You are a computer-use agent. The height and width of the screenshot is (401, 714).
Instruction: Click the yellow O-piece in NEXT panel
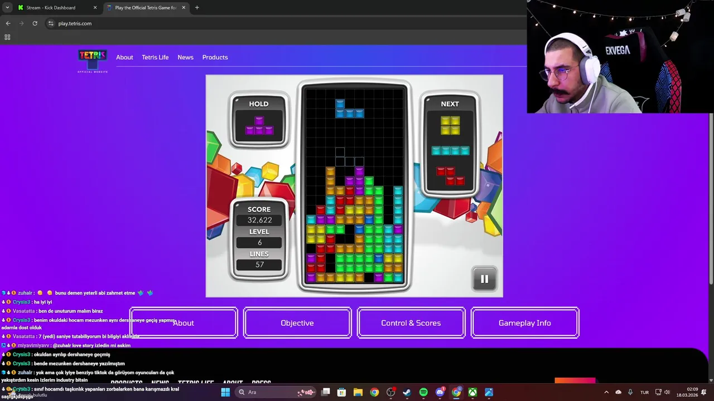450,125
